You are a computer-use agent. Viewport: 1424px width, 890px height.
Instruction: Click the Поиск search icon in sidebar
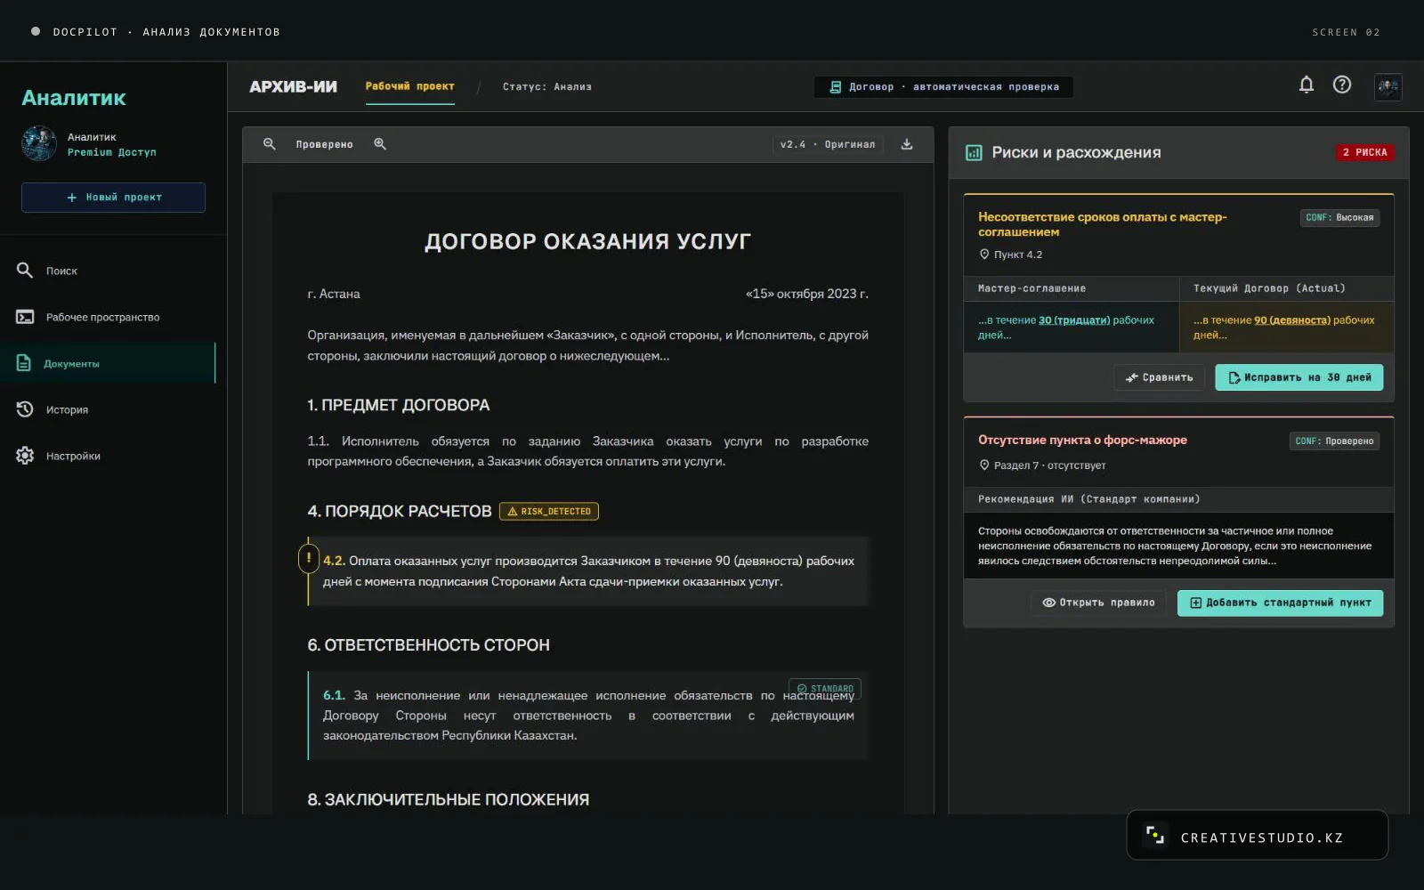click(x=25, y=271)
